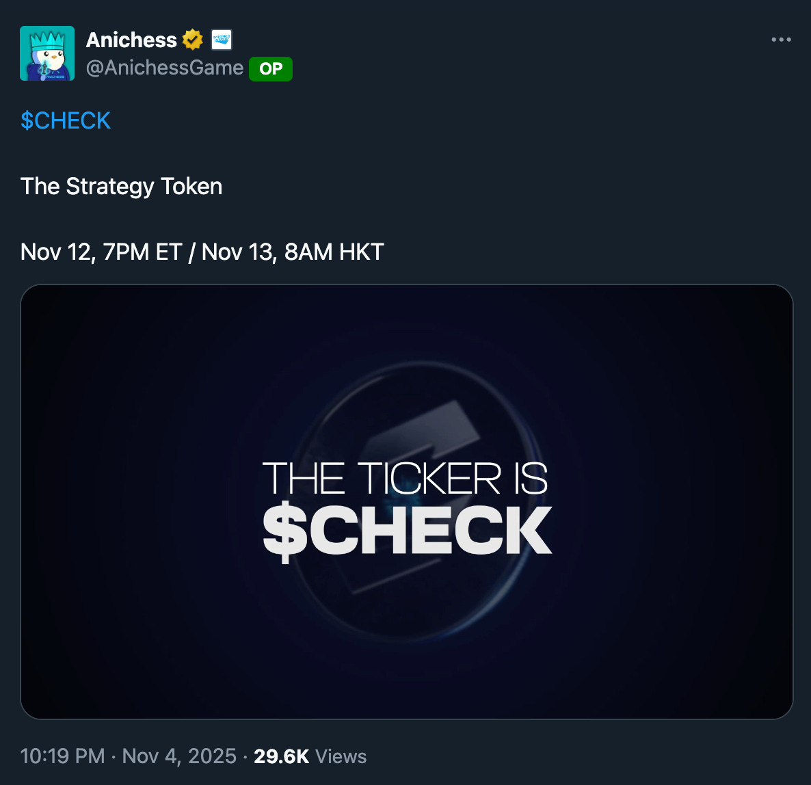The width and height of the screenshot is (811, 785).
Task: Click the 29.6K view count number
Action: coord(281,756)
